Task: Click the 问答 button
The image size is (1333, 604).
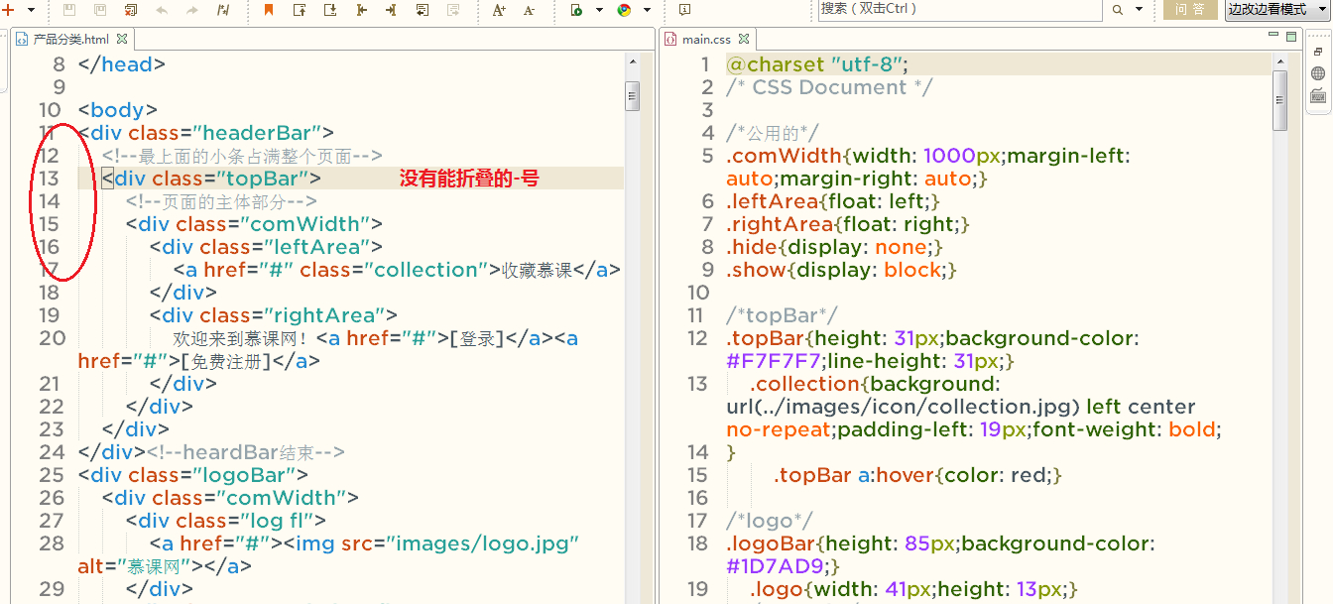Action: (1189, 10)
